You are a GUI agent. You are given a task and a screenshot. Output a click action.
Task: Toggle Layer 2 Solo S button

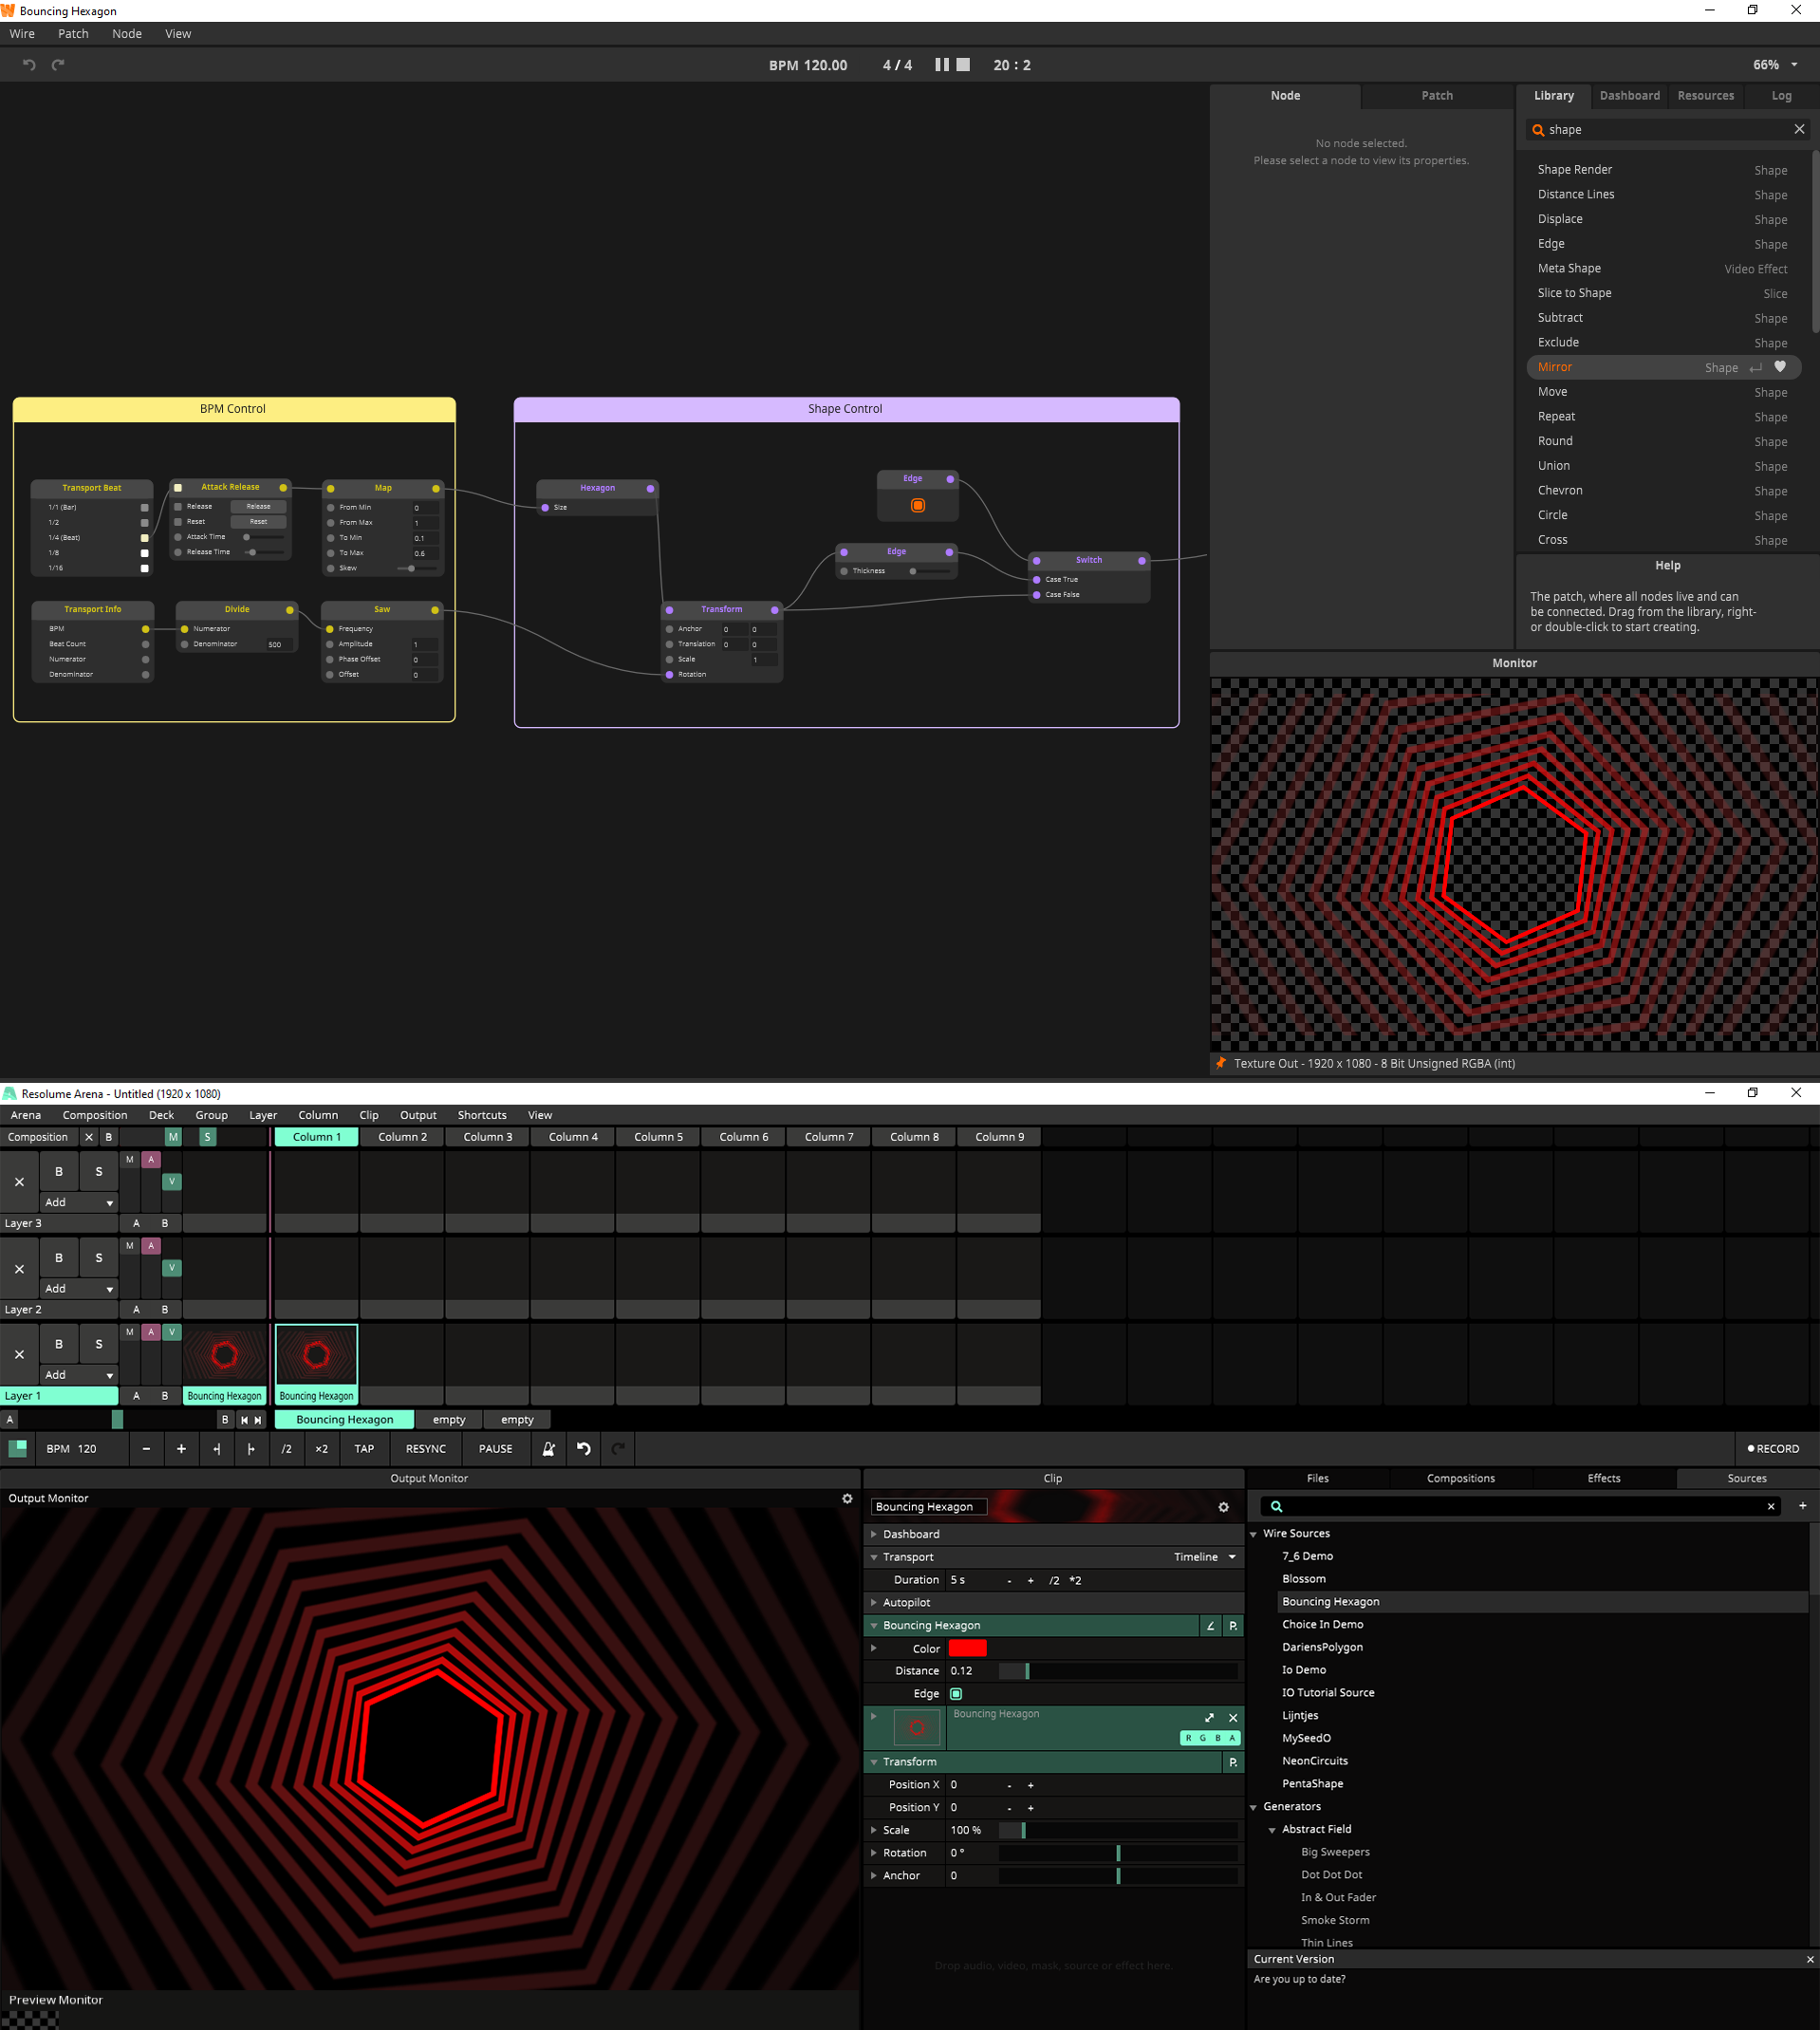pyautogui.click(x=98, y=1258)
